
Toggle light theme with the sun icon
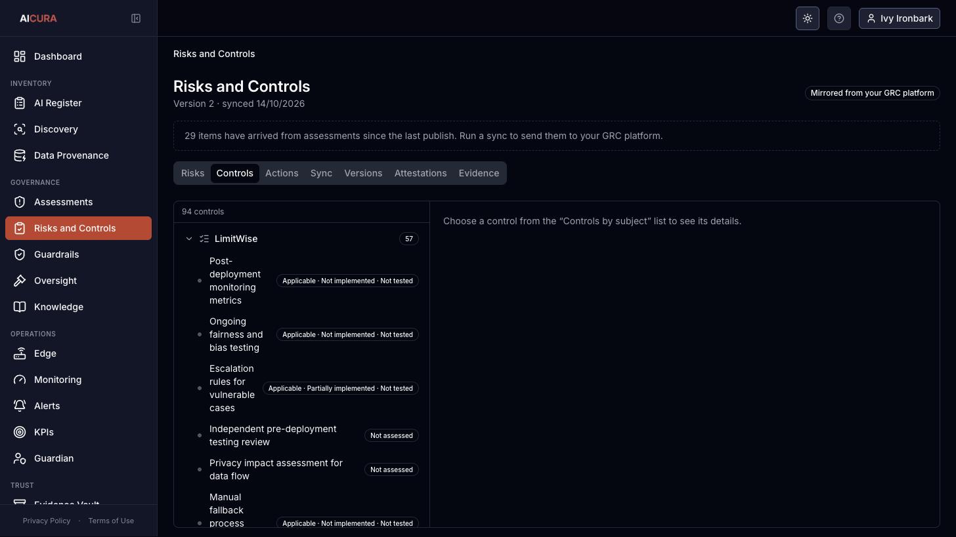(808, 18)
